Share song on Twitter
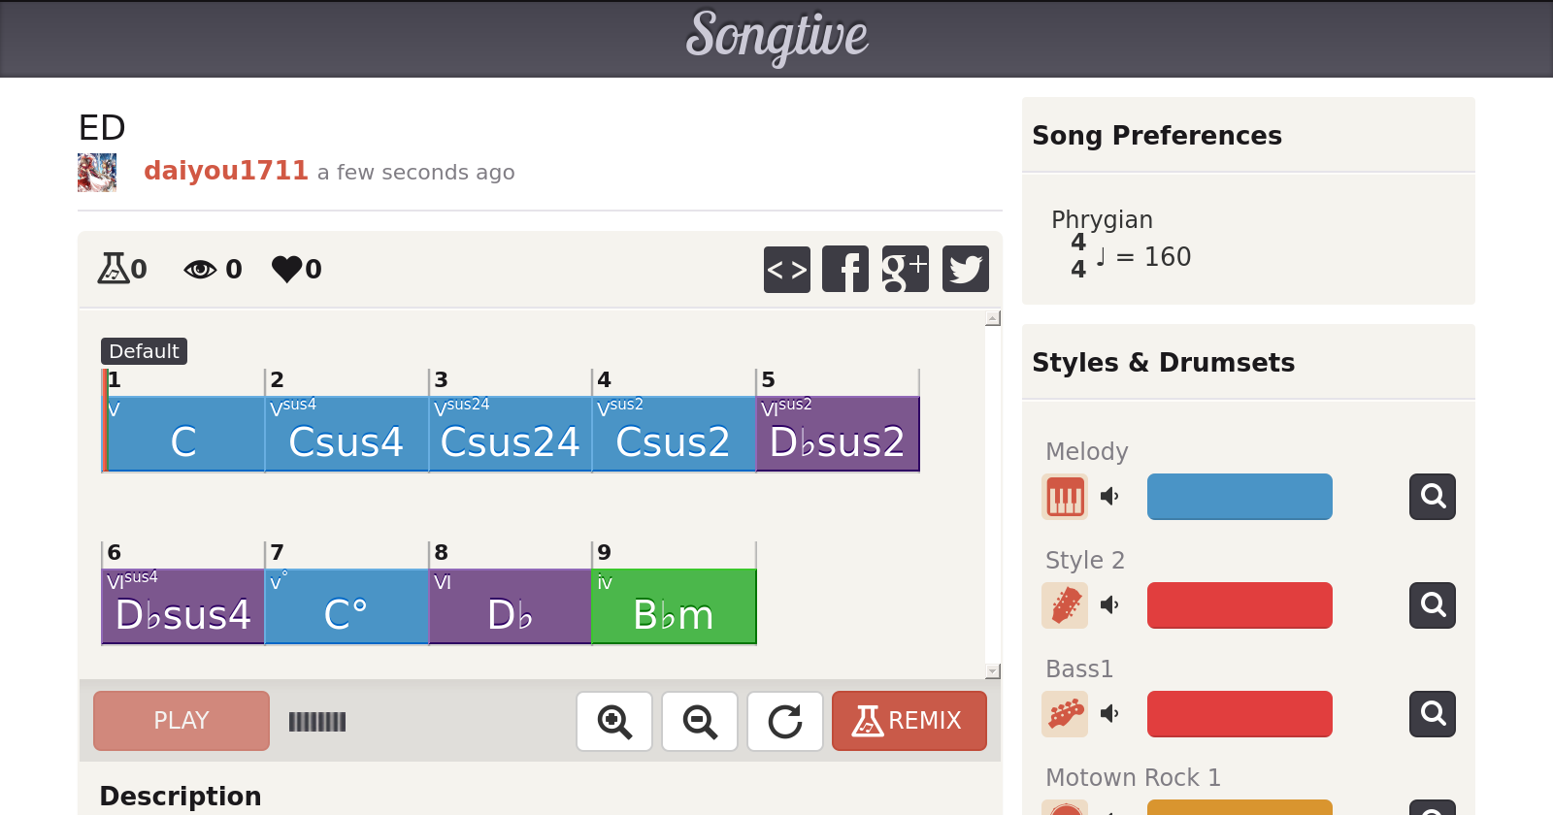This screenshot has height=815, width=1553. (x=965, y=269)
